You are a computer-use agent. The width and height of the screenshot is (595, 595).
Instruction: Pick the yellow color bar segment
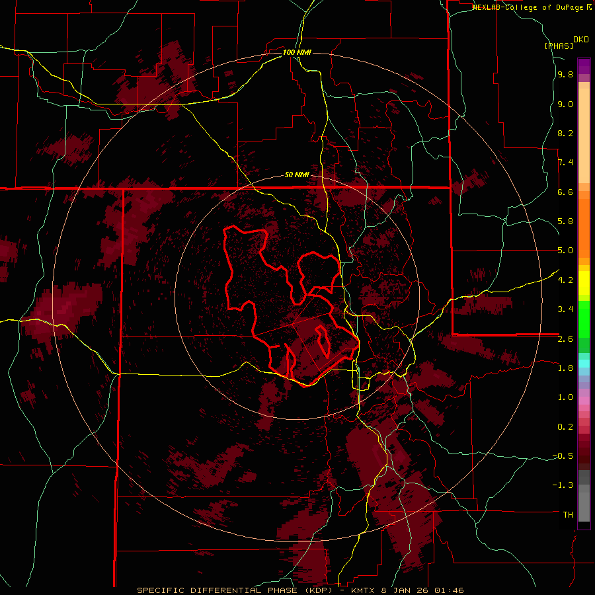click(x=584, y=283)
